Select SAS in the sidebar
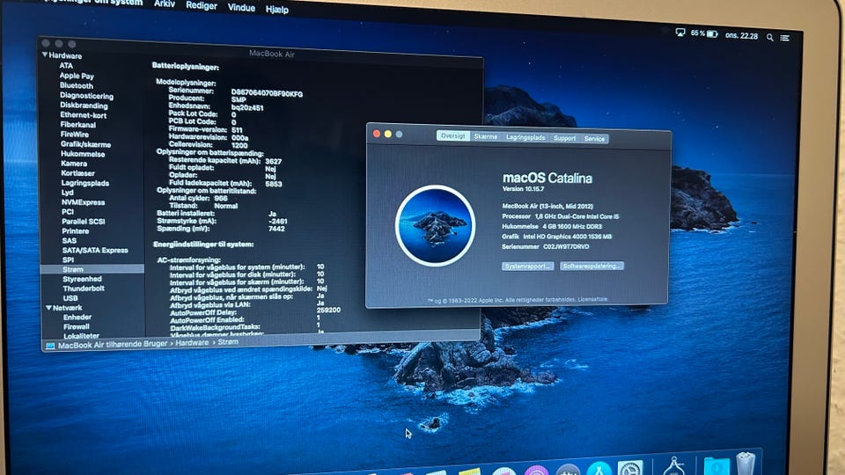This screenshot has height=475, width=845. click(x=69, y=240)
